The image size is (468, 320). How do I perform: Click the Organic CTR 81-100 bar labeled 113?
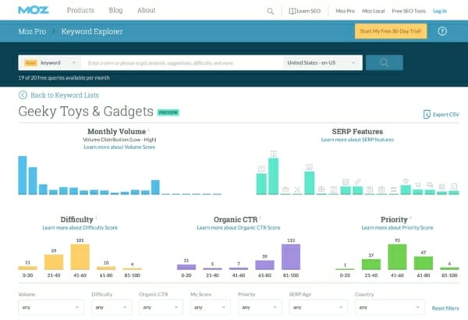(x=291, y=257)
